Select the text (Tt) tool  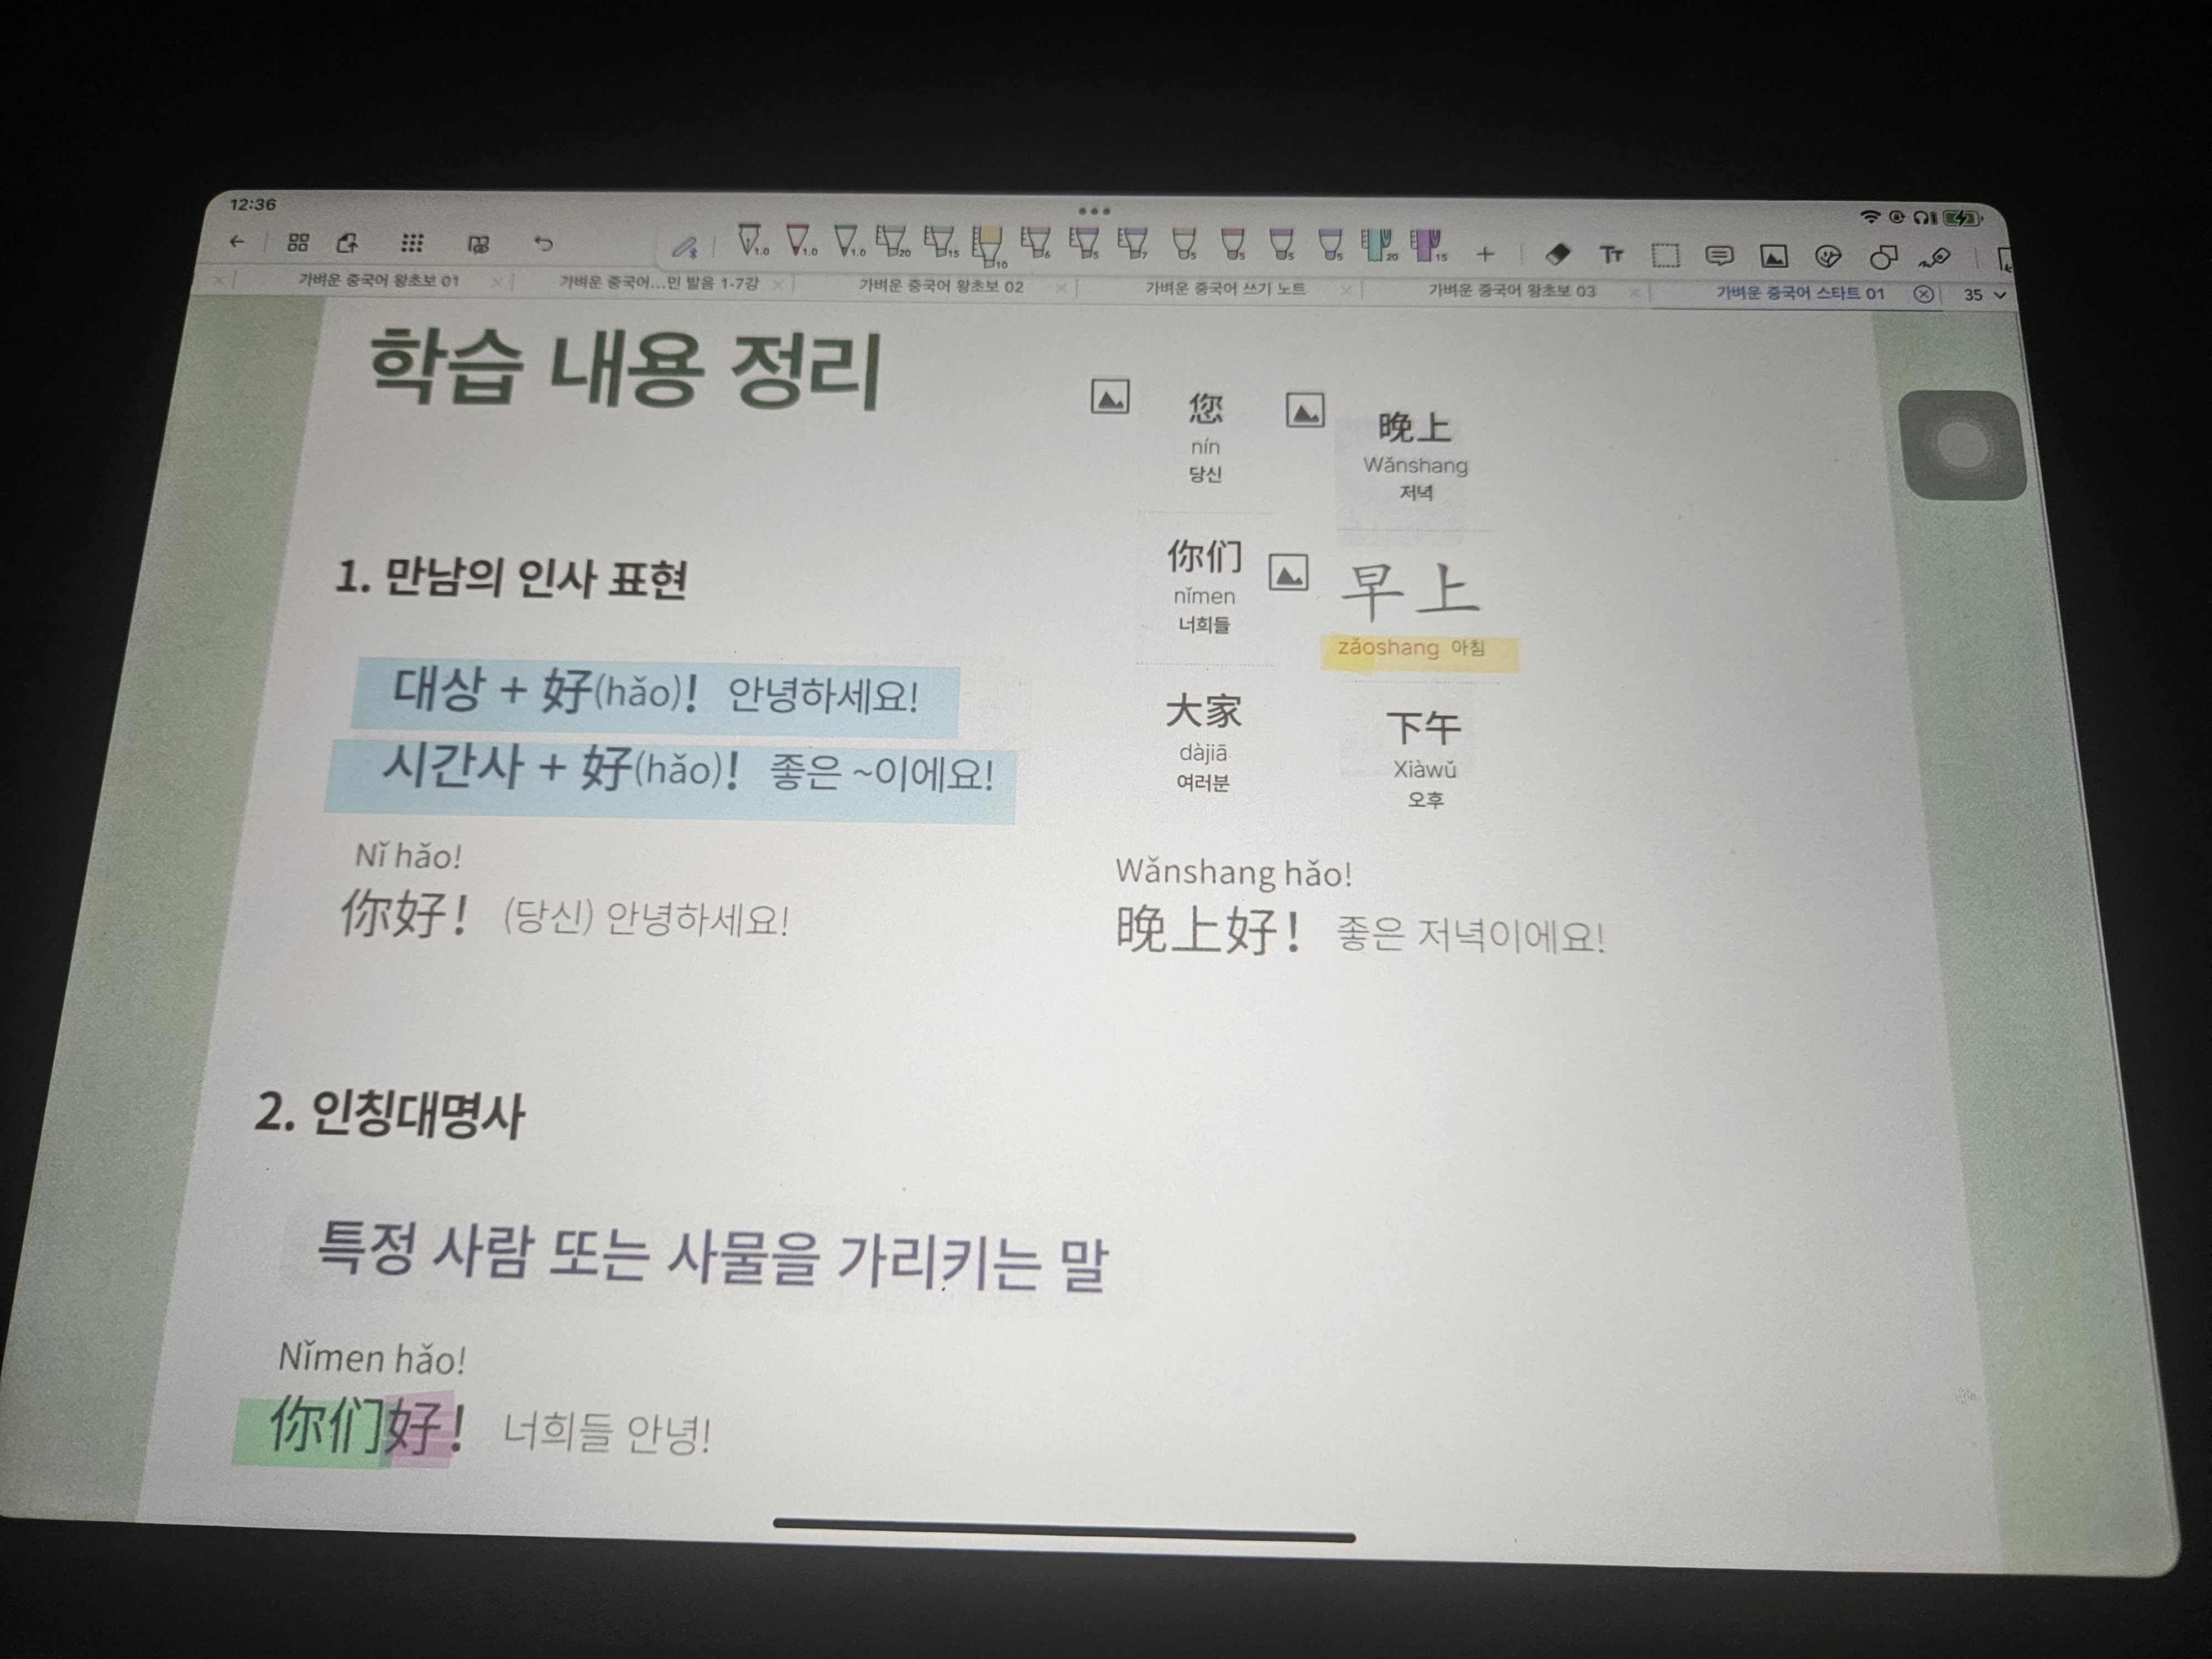pyautogui.click(x=1611, y=255)
